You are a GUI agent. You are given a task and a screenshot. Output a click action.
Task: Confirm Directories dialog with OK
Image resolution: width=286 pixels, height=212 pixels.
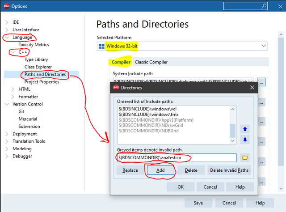coord(181,187)
